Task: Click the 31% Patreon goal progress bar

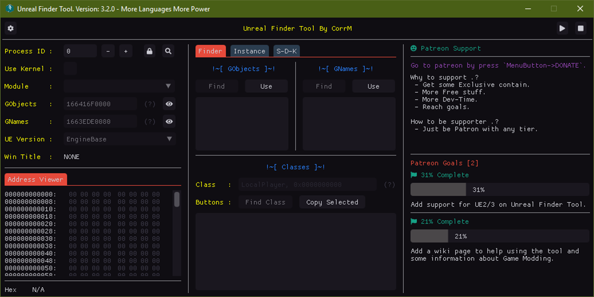Action: [500, 190]
